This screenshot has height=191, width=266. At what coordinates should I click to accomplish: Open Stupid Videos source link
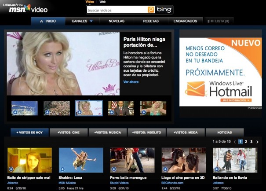point(119,183)
